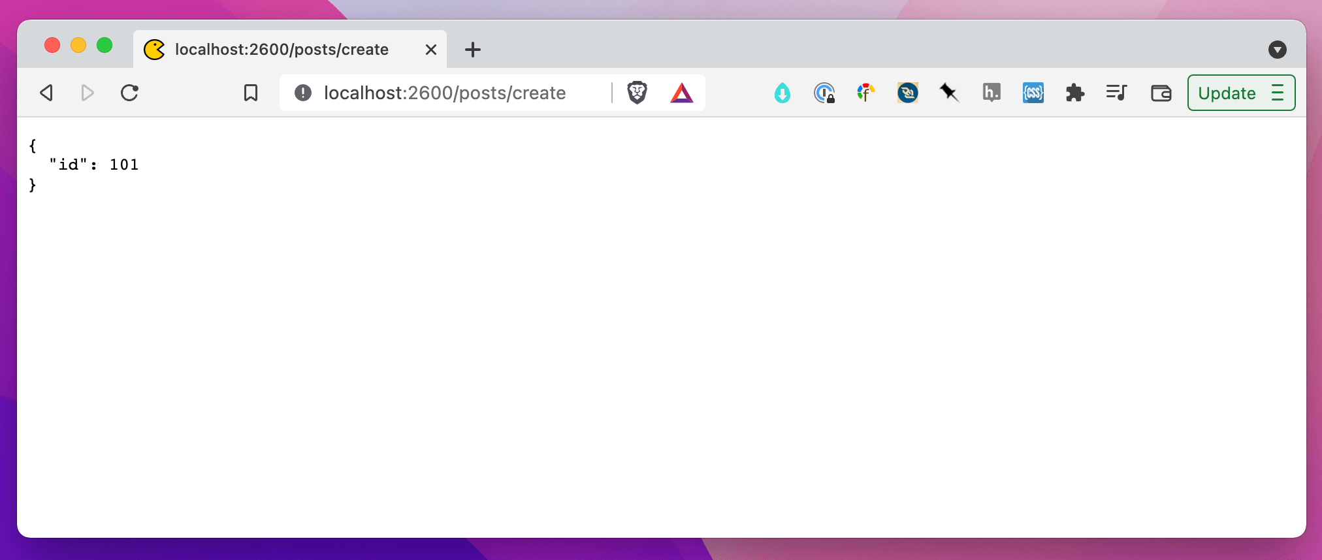Viewport: 1322px width, 560px height.
Task: Go forward with the forward arrow
Action: pyautogui.click(x=88, y=93)
